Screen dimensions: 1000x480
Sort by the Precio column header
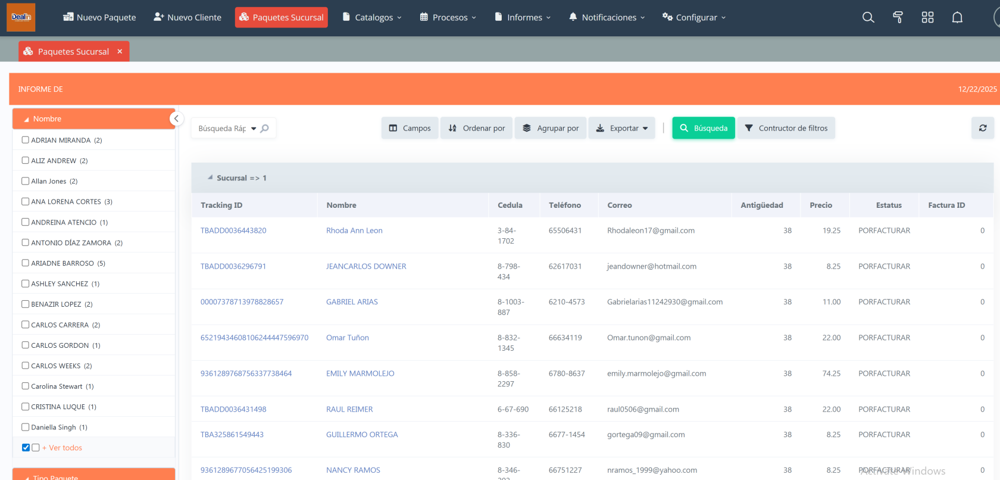821,205
